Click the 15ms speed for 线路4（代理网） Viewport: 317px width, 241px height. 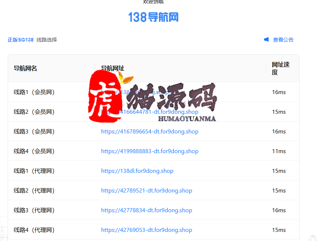(x=279, y=230)
